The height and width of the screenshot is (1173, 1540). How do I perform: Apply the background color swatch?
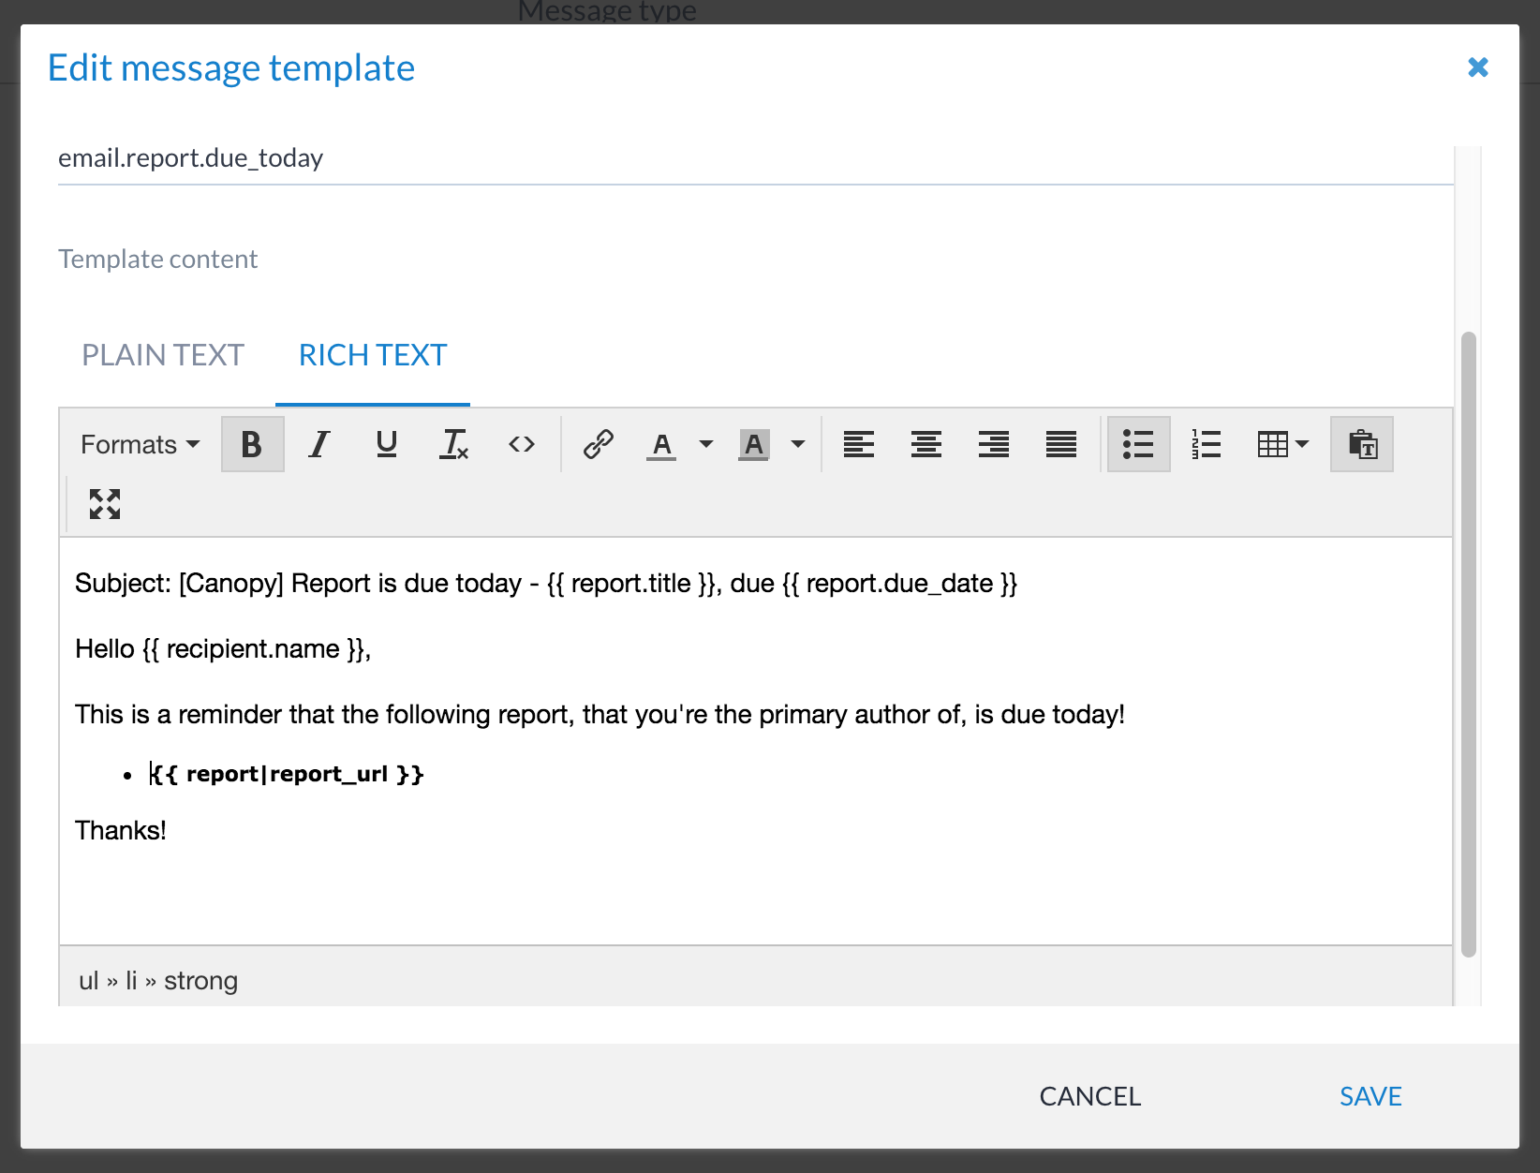(754, 444)
